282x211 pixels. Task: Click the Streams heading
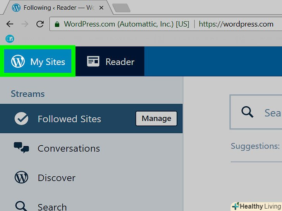28,94
